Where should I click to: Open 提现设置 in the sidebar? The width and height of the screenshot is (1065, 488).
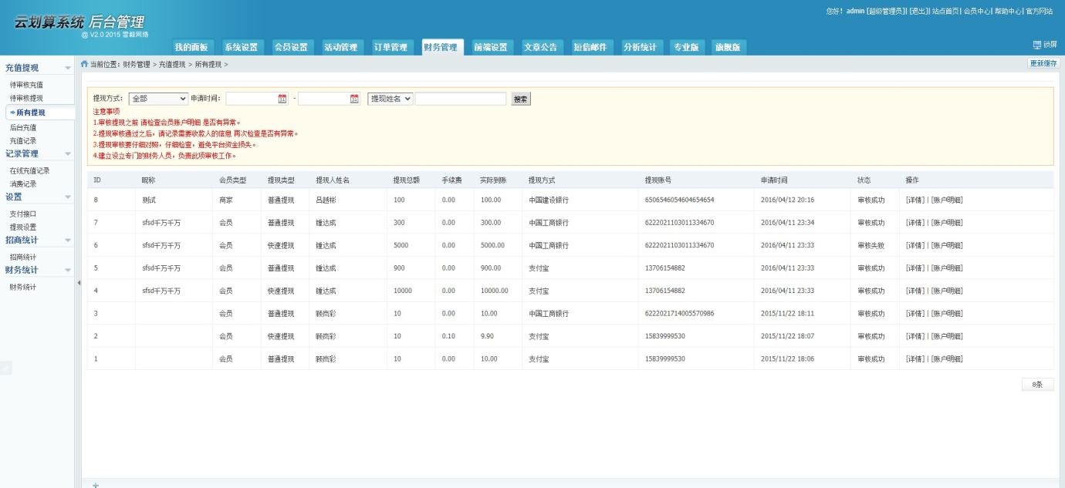point(23,227)
